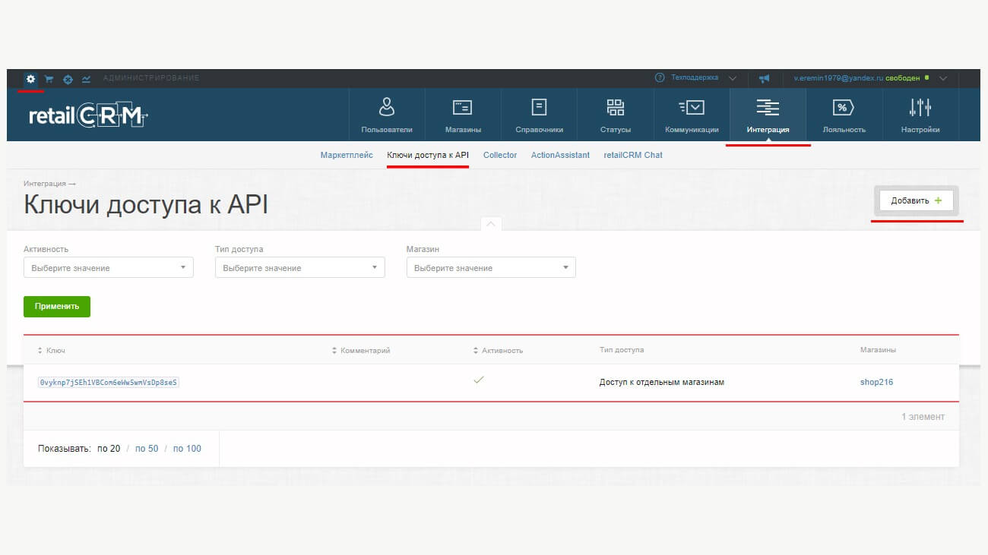Image resolution: width=988 pixels, height=555 pixels.
Task: Click the administration gear icon
Action: (x=30, y=79)
